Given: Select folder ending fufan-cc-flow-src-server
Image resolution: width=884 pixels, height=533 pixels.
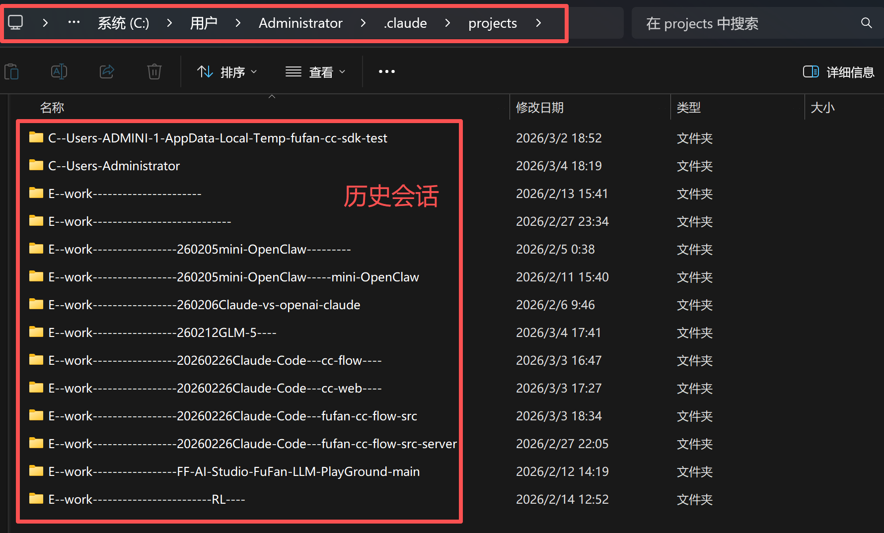Looking at the screenshot, I should click(x=252, y=444).
